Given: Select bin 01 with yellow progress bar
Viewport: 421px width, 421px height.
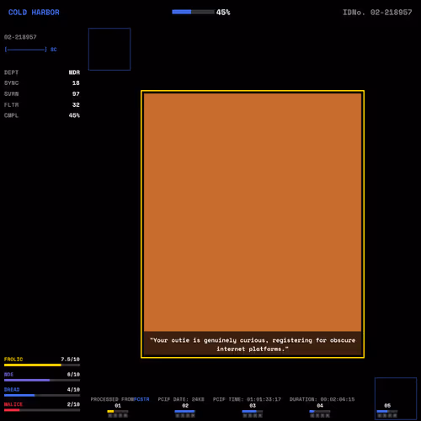Looking at the screenshot, I should click(118, 410).
